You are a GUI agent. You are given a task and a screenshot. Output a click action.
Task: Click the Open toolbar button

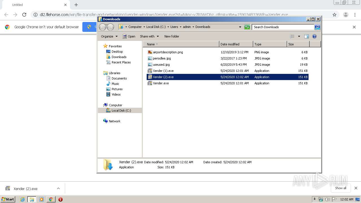129,36
